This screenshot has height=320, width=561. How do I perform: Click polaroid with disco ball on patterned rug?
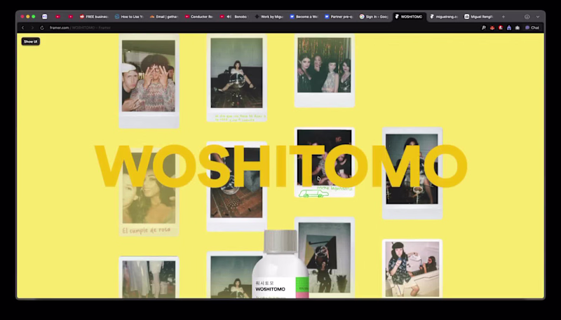coord(236,187)
